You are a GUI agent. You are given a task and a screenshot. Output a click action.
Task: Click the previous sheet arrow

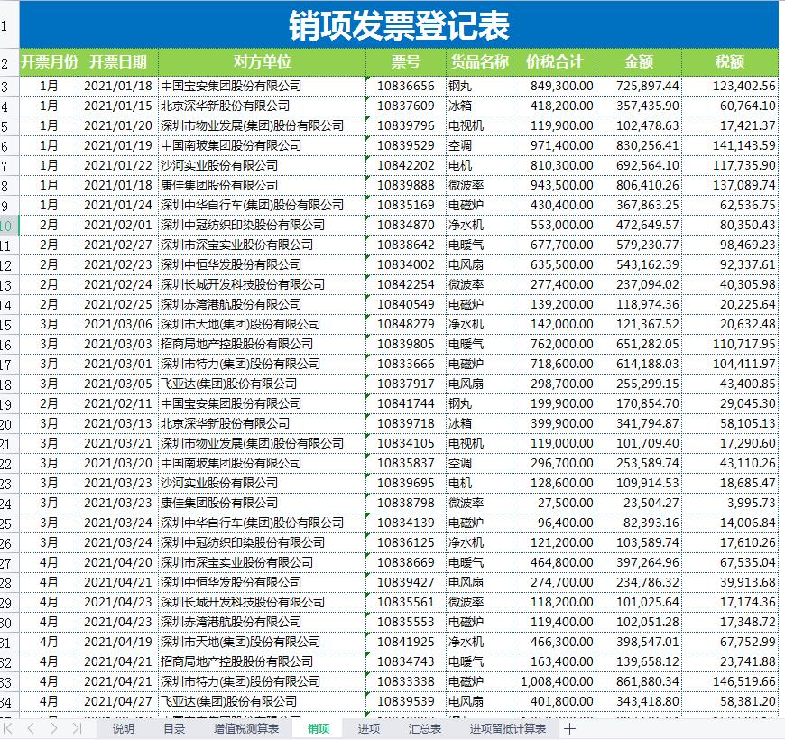[x=30, y=728]
